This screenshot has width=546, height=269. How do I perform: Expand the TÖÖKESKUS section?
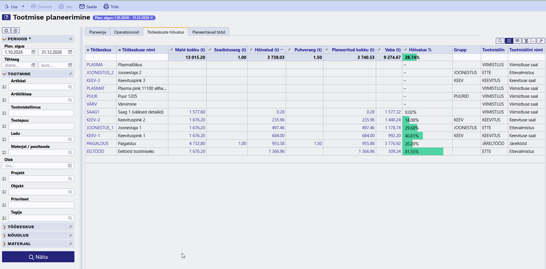click(4, 227)
